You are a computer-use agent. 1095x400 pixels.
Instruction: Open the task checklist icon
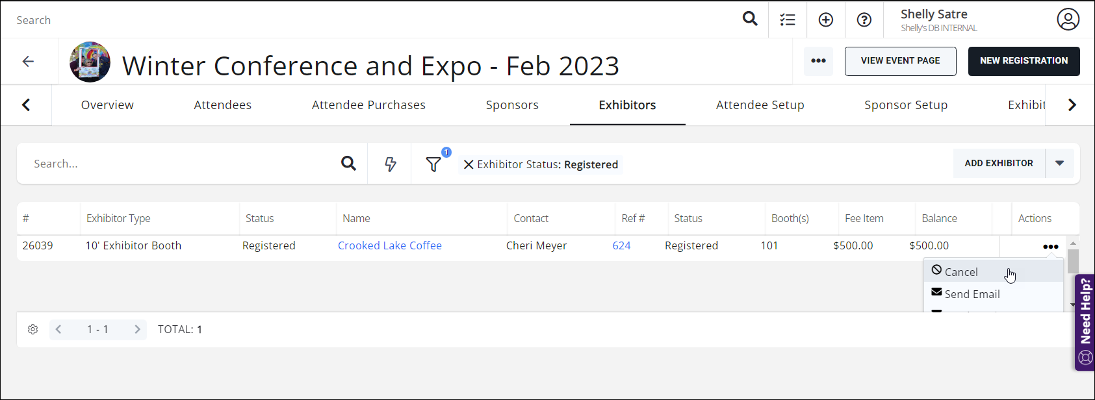[x=788, y=19]
